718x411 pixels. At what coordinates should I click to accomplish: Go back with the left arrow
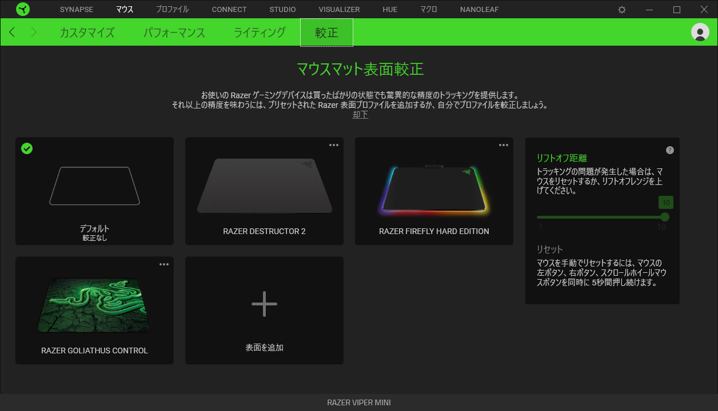(x=12, y=32)
